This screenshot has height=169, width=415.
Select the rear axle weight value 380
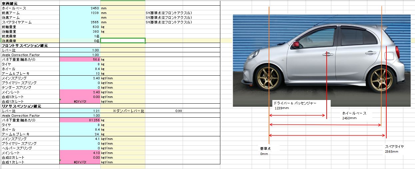point(80,31)
